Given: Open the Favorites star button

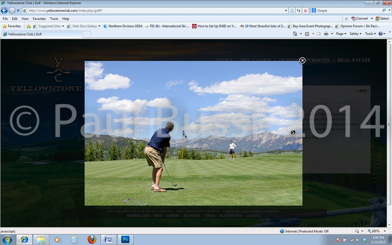Looking at the screenshot, I should click(x=11, y=26).
